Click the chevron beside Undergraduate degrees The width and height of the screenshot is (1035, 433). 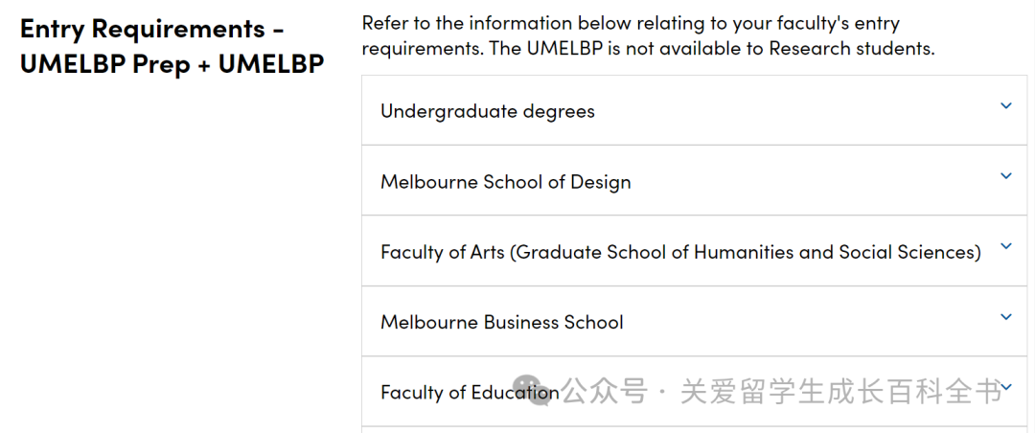(1006, 105)
